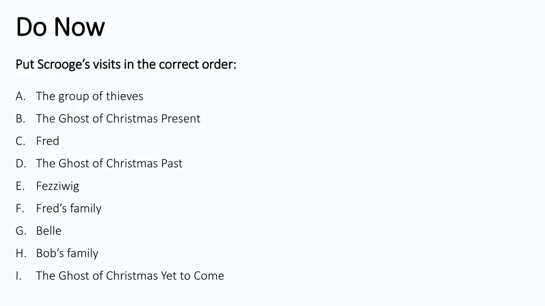Viewport: 545px width, 306px height.
Task: Click the list letter 'I.'
Action: pyautogui.click(x=19, y=276)
